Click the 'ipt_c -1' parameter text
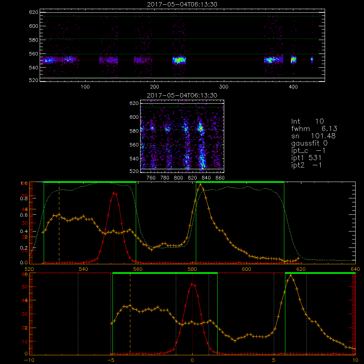Image resolution: width=364 pixels, height=364 pixels. click(309, 151)
